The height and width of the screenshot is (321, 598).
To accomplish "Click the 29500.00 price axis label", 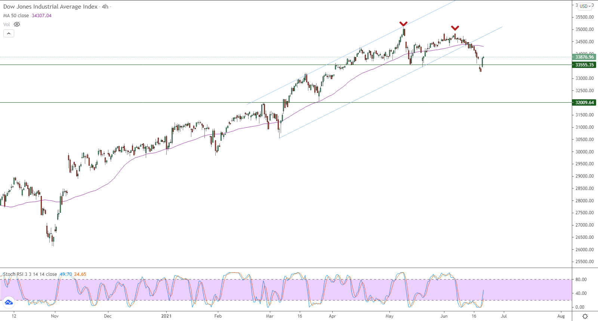I will [x=585, y=164].
